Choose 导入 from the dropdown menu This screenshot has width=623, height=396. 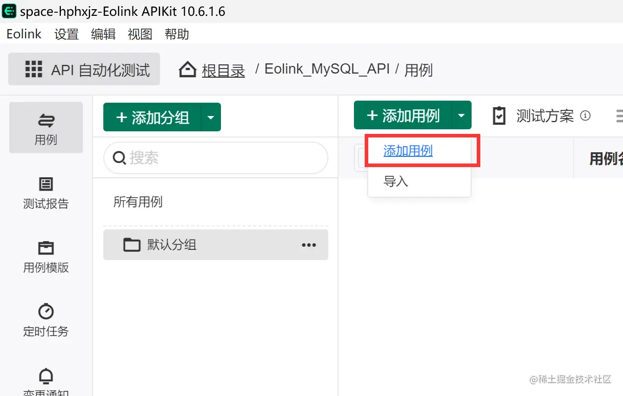click(396, 181)
